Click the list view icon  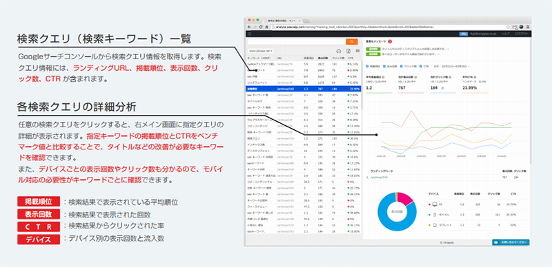point(357,51)
